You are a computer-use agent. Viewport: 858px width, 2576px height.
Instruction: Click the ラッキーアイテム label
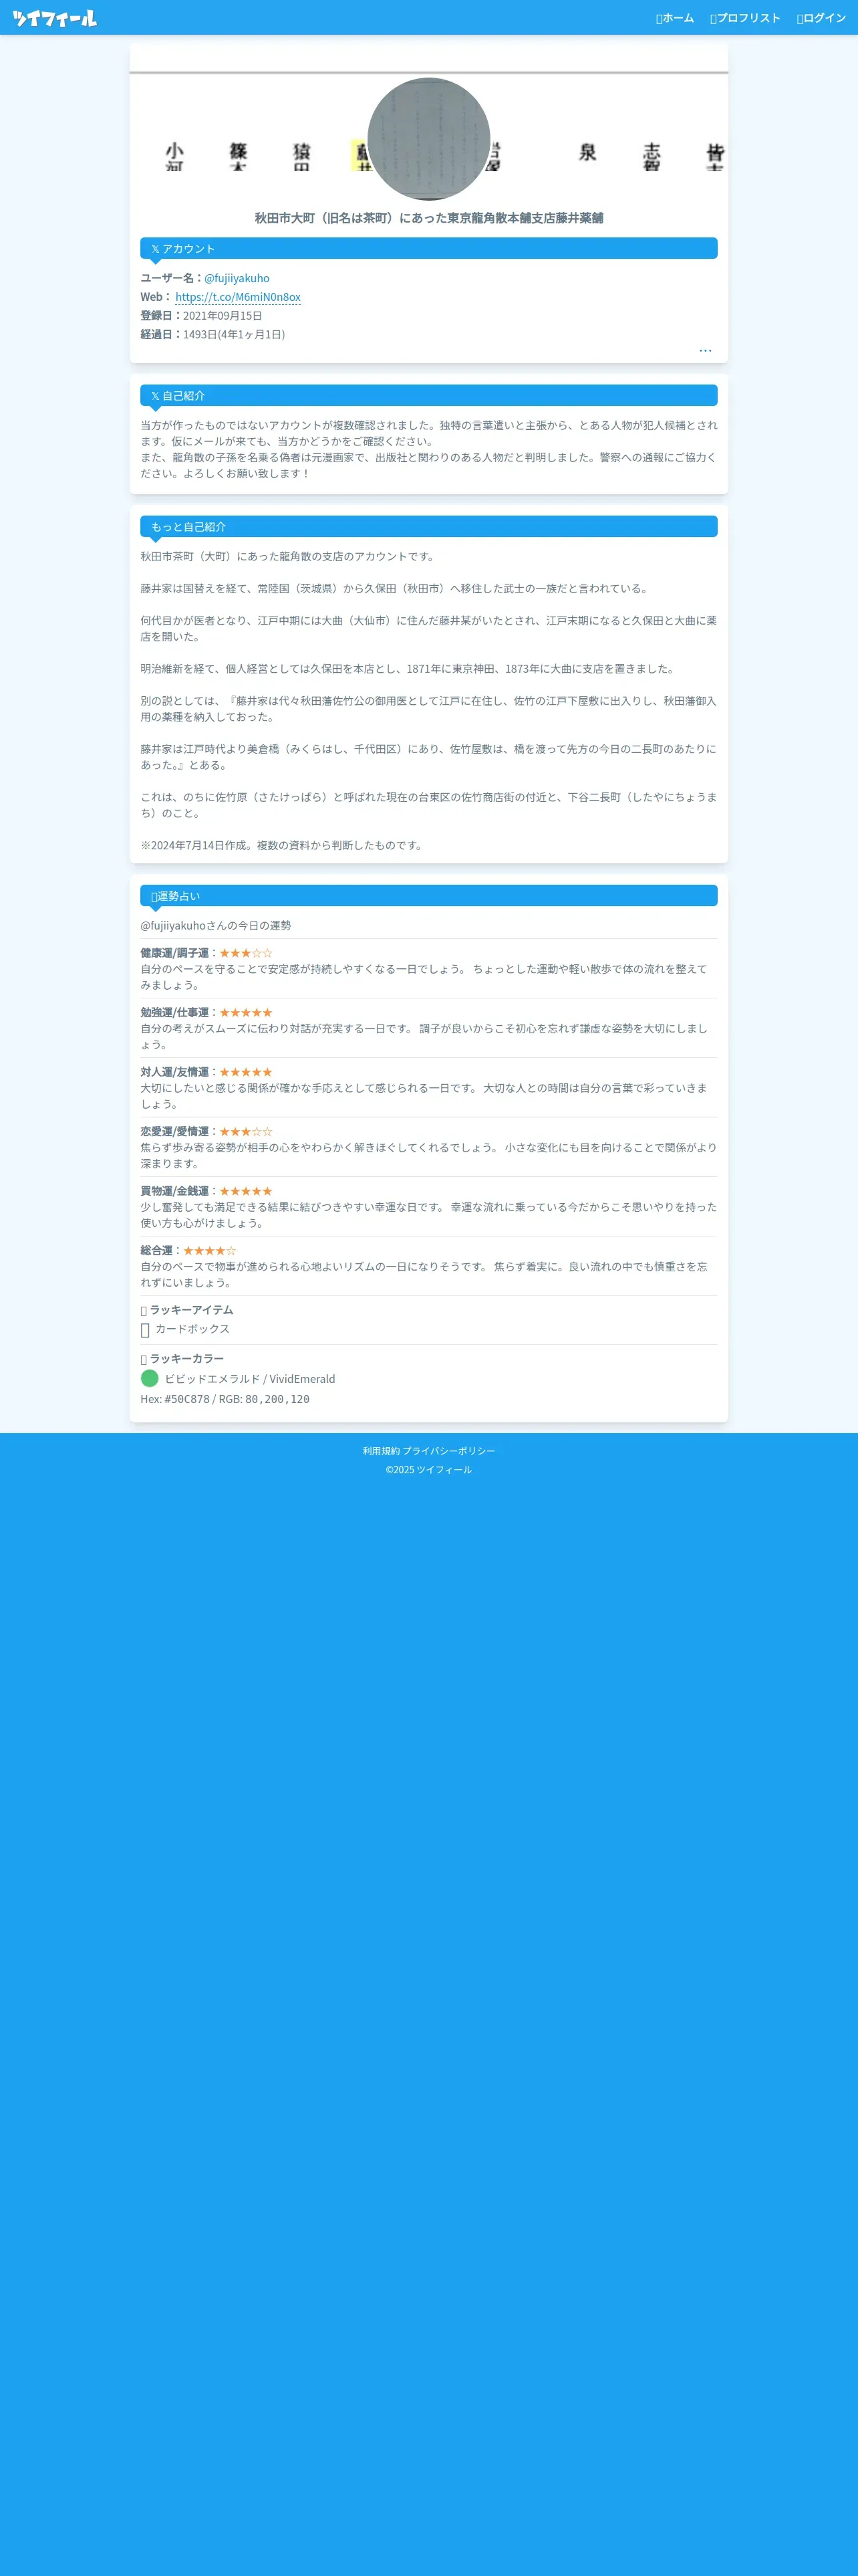click(187, 1310)
